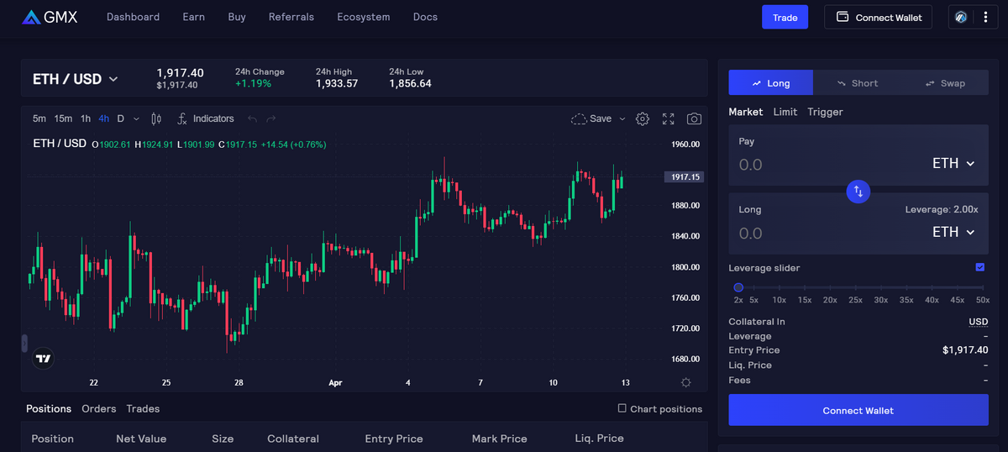Click the large Connect Wallet button

coord(858,410)
